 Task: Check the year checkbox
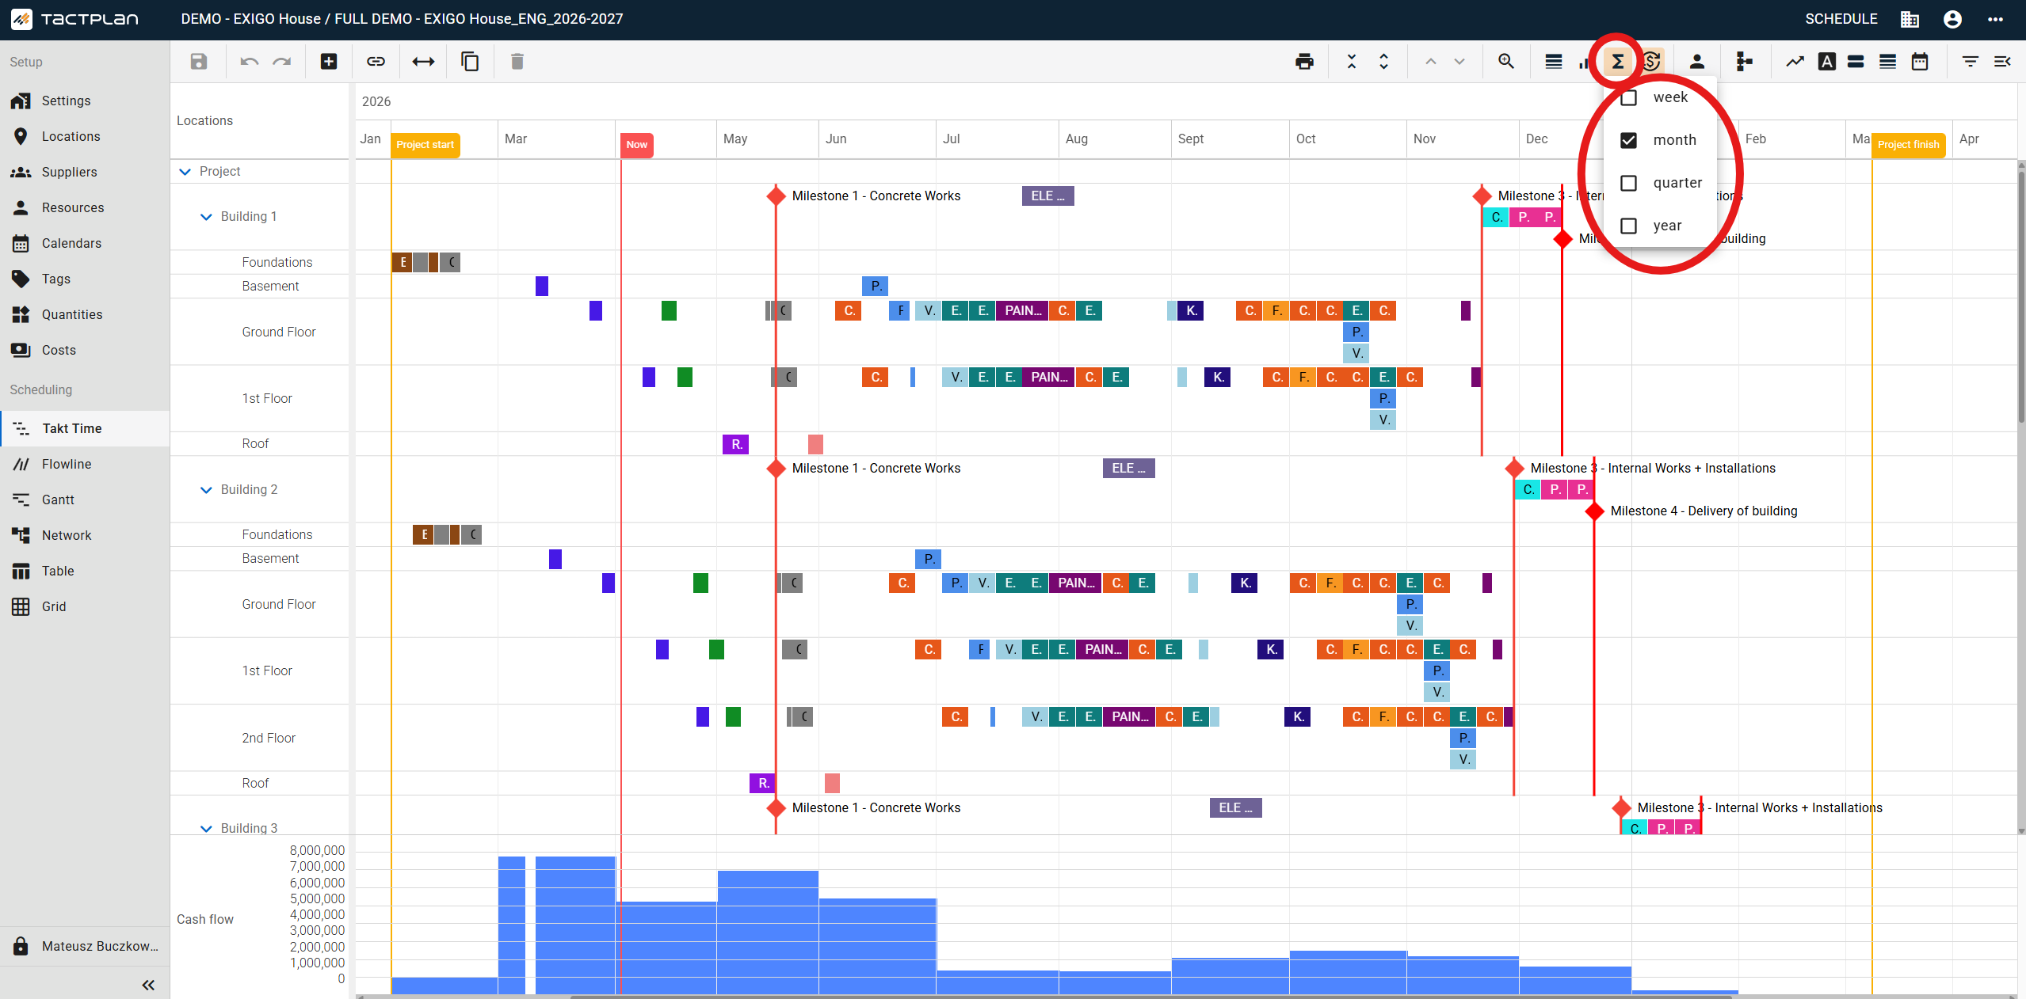coord(1629,226)
